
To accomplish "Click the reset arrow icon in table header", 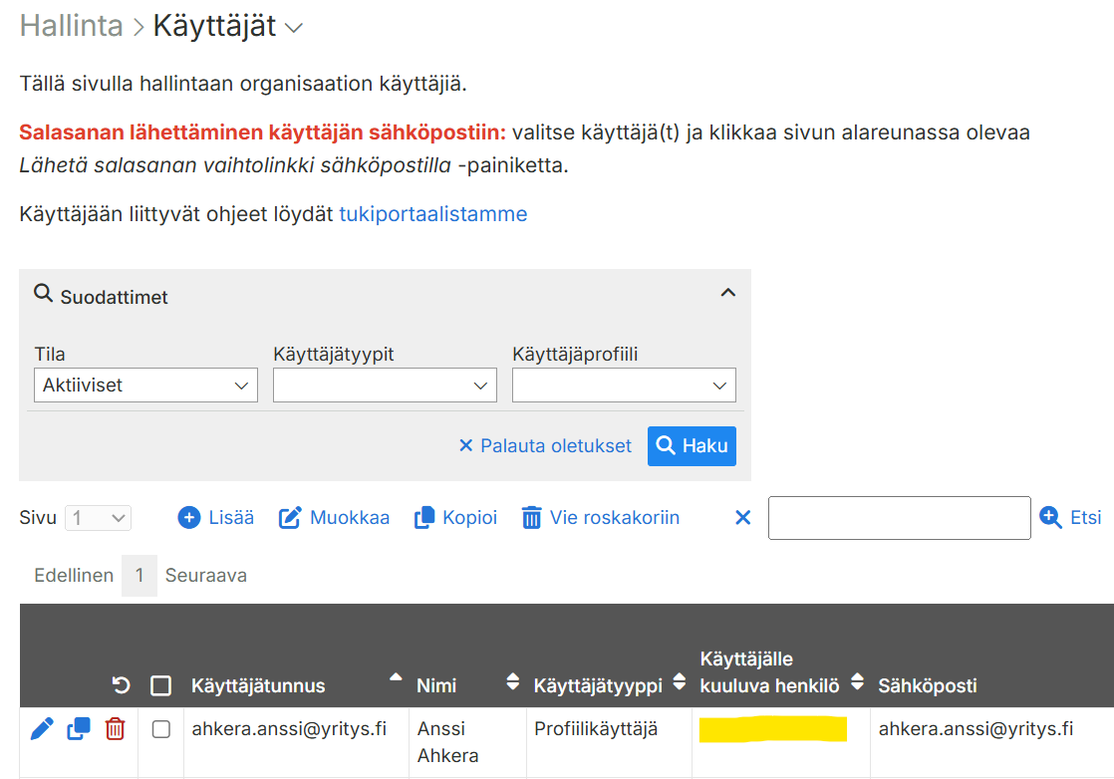I will point(122,685).
